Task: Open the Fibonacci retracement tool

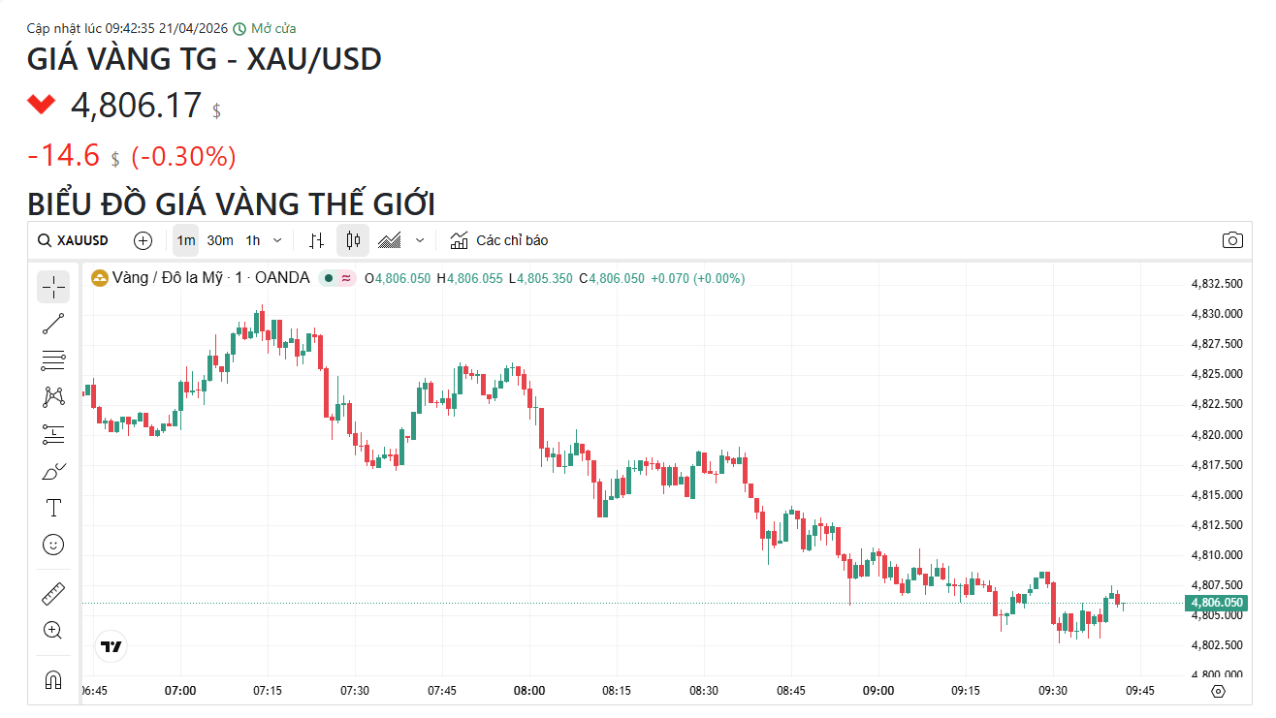Action: pyautogui.click(x=53, y=360)
